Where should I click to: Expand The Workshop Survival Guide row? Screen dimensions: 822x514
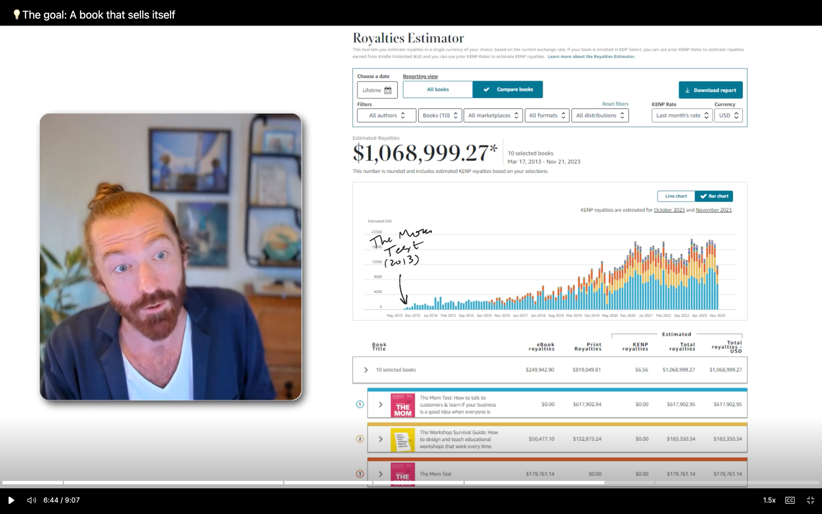(x=381, y=439)
